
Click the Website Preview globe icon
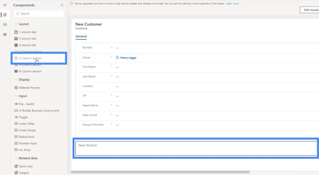click(16, 88)
